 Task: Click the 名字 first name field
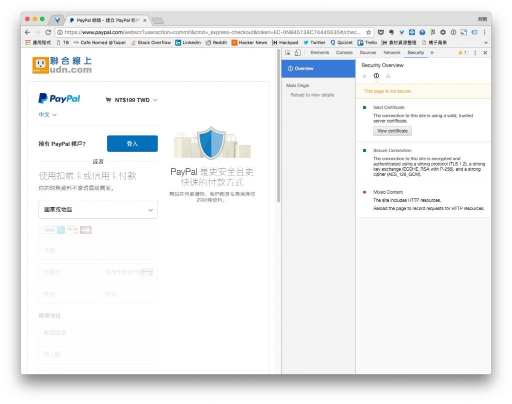(x=128, y=294)
